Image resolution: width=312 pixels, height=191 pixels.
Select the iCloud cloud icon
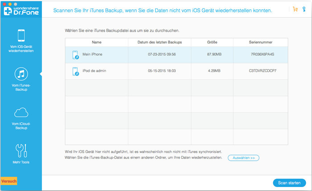[x=21, y=113]
